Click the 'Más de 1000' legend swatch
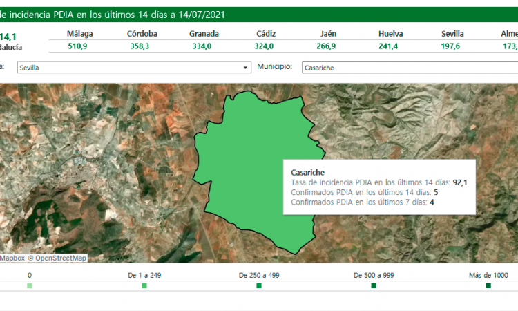Image resolution: width=518 pixels, height=311 pixels. click(x=488, y=285)
